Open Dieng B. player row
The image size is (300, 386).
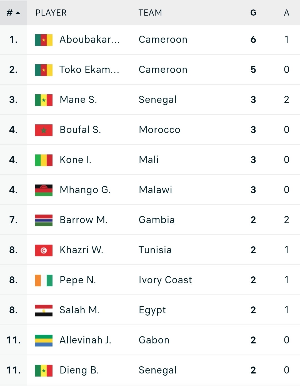tap(150, 370)
